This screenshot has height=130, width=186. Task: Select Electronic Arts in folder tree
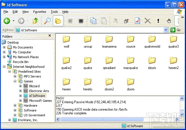click(x=39, y=91)
